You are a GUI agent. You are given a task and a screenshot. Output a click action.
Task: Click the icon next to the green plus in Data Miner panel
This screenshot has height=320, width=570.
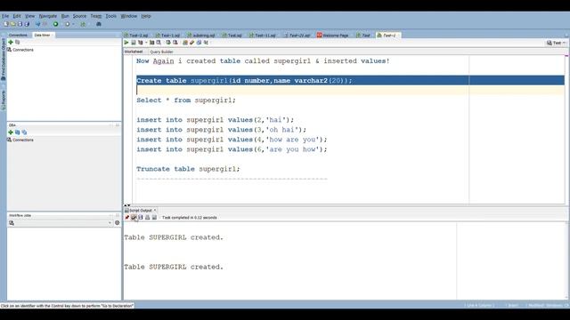[x=18, y=42]
